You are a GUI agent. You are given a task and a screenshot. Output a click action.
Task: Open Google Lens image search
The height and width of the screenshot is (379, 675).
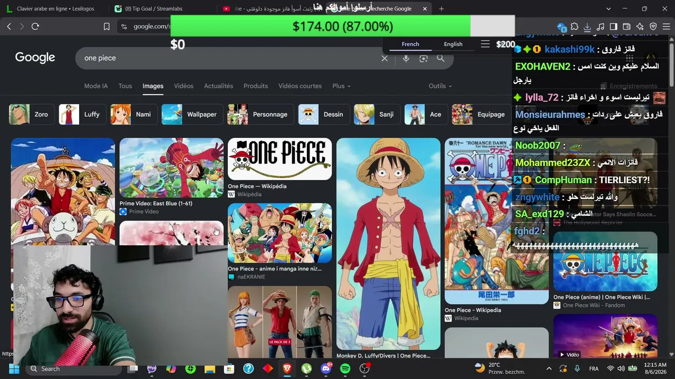423,58
